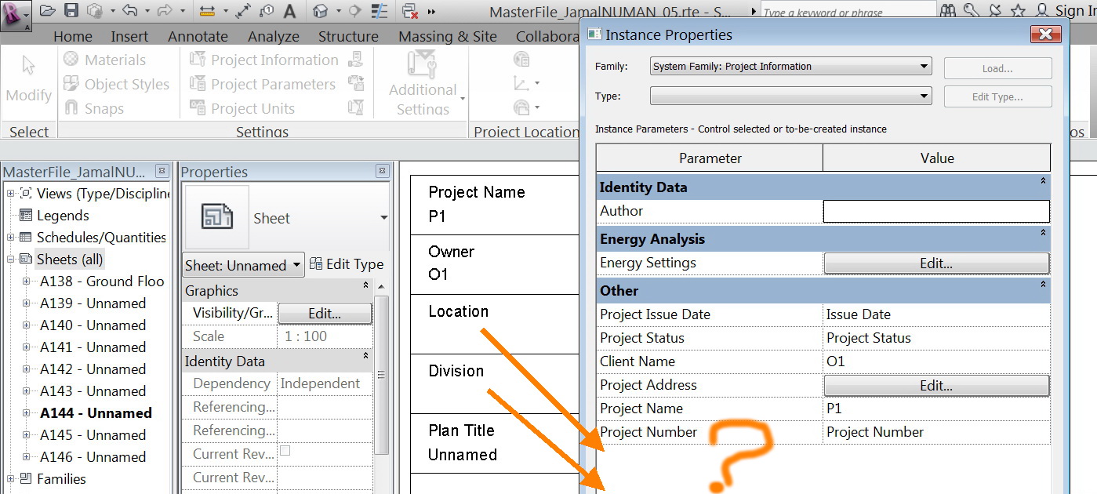Open the Default 3D View house icon
1097x494 pixels.
coord(319,10)
